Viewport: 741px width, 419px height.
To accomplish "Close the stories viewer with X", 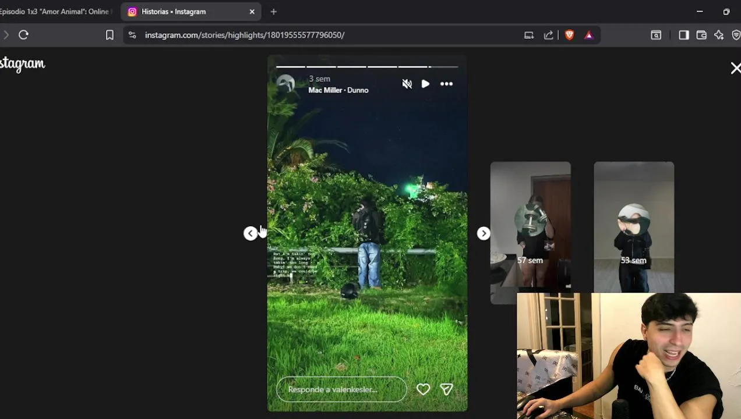I will [735, 68].
